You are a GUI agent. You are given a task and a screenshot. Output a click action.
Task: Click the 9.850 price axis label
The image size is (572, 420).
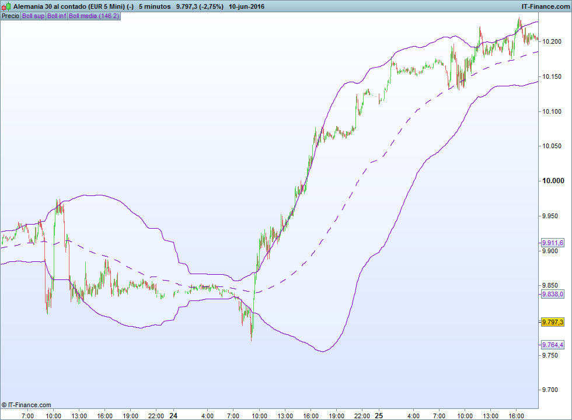point(550,285)
